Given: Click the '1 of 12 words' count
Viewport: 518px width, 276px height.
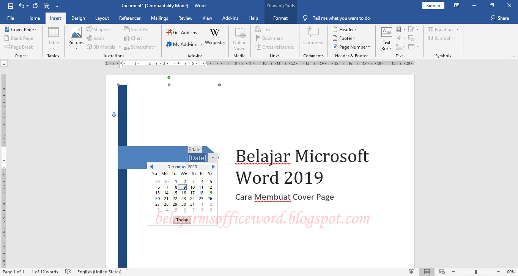Looking at the screenshot, I should pos(45,272).
